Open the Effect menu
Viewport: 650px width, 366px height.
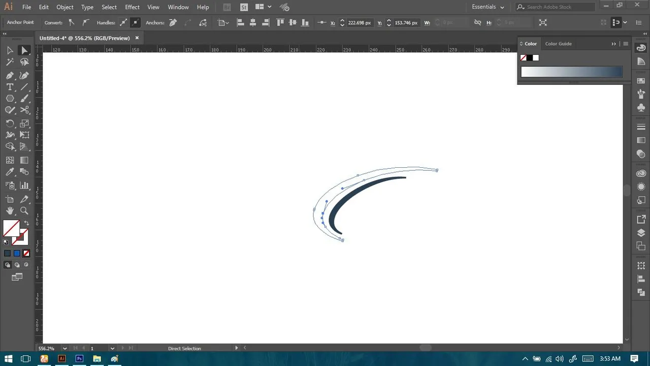(x=132, y=7)
